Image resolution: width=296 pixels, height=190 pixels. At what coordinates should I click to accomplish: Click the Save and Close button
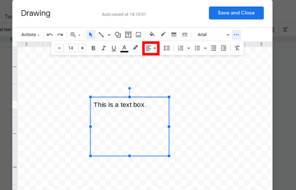click(x=236, y=13)
